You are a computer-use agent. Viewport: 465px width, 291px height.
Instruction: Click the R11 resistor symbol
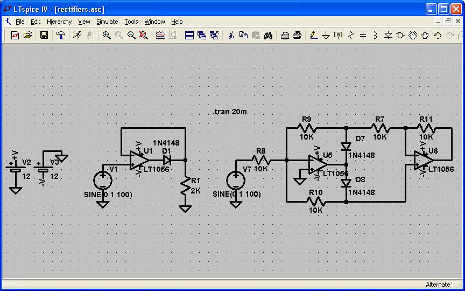[x=426, y=128]
